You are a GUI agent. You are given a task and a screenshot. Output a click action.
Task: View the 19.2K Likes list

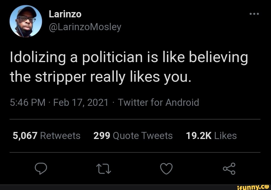tap(211, 136)
